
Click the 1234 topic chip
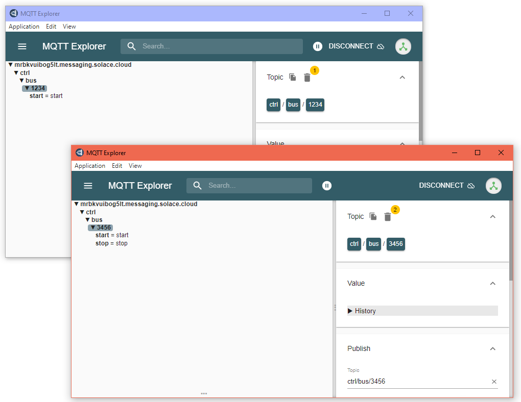[x=315, y=105]
